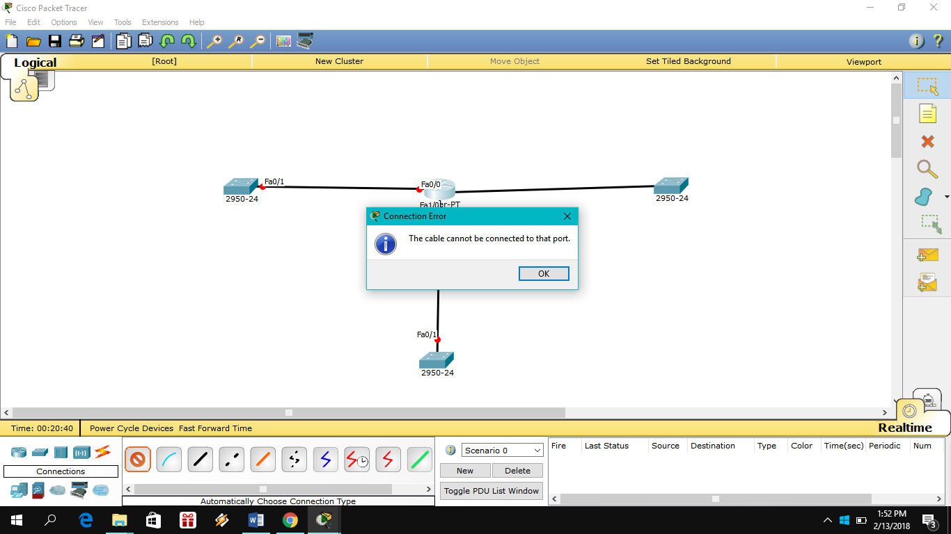Pick the blue zigzag Coaxial cable

pyautogui.click(x=325, y=459)
